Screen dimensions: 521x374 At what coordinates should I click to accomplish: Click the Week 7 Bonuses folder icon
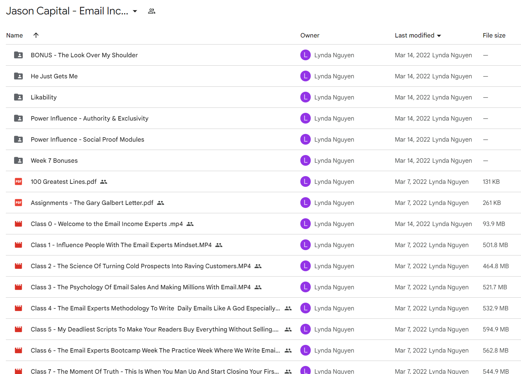(18, 160)
